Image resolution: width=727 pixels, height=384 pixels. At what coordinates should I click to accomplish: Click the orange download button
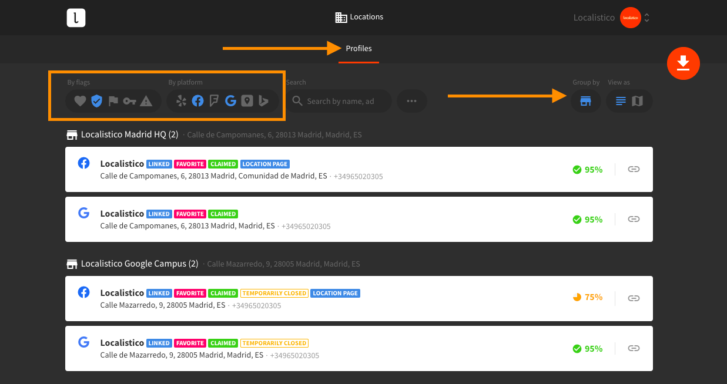(683, 62)
